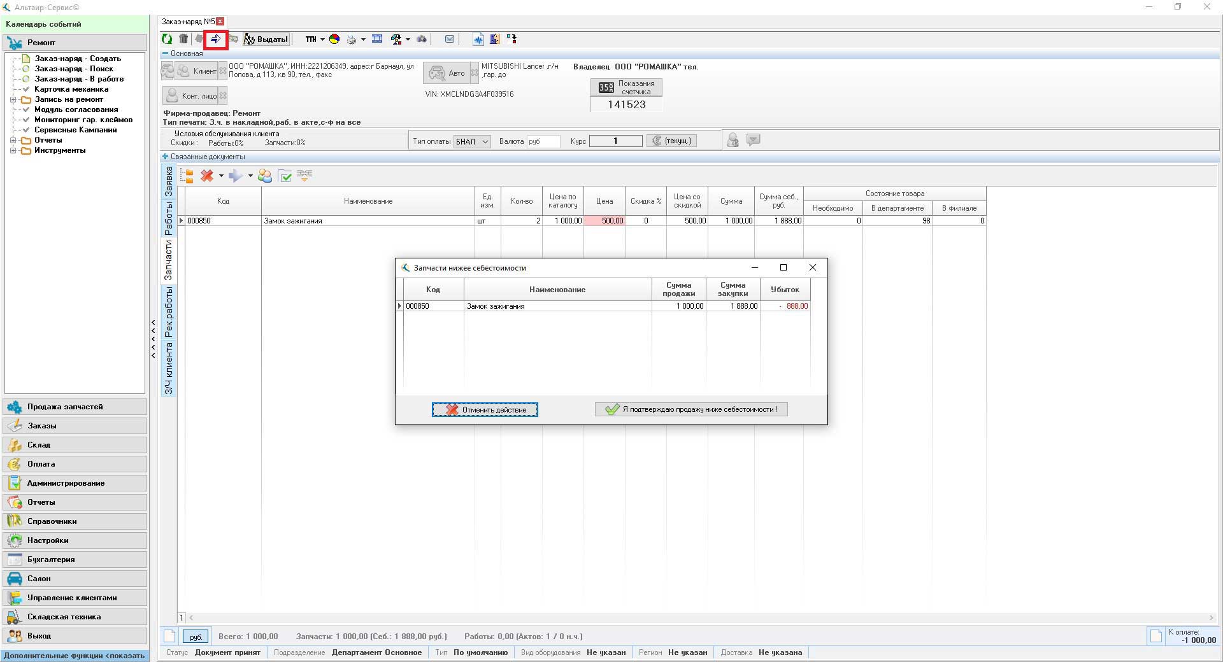Click the Выдать! button

coord(266,39)
